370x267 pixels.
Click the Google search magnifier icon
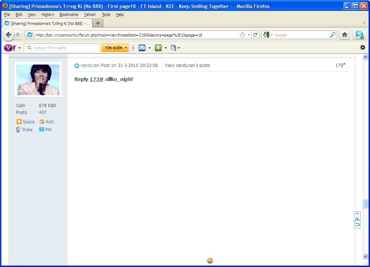coord(333,35)
